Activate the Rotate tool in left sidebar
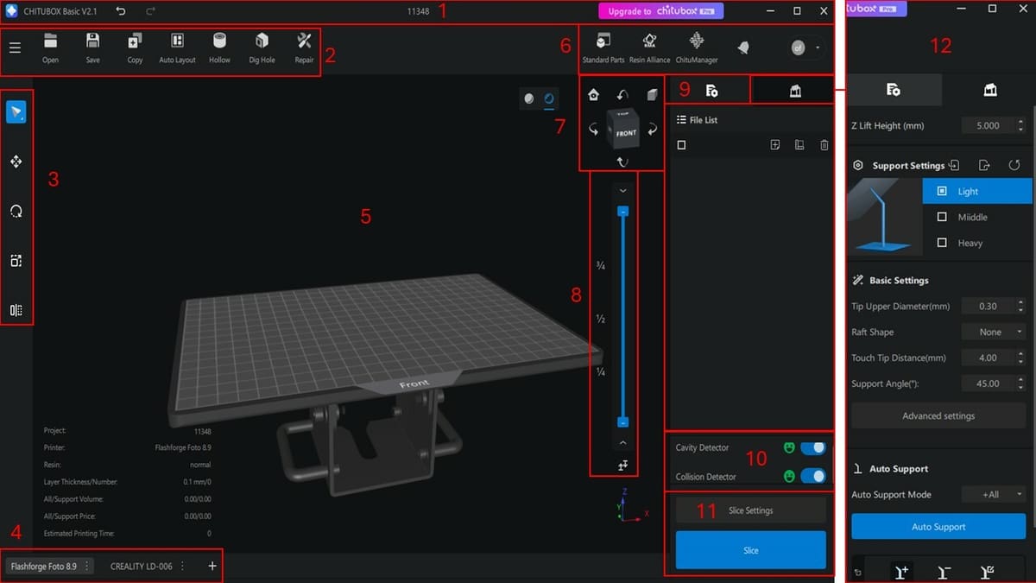Viewport: 1036px width, 583px height. coord(16,212)
